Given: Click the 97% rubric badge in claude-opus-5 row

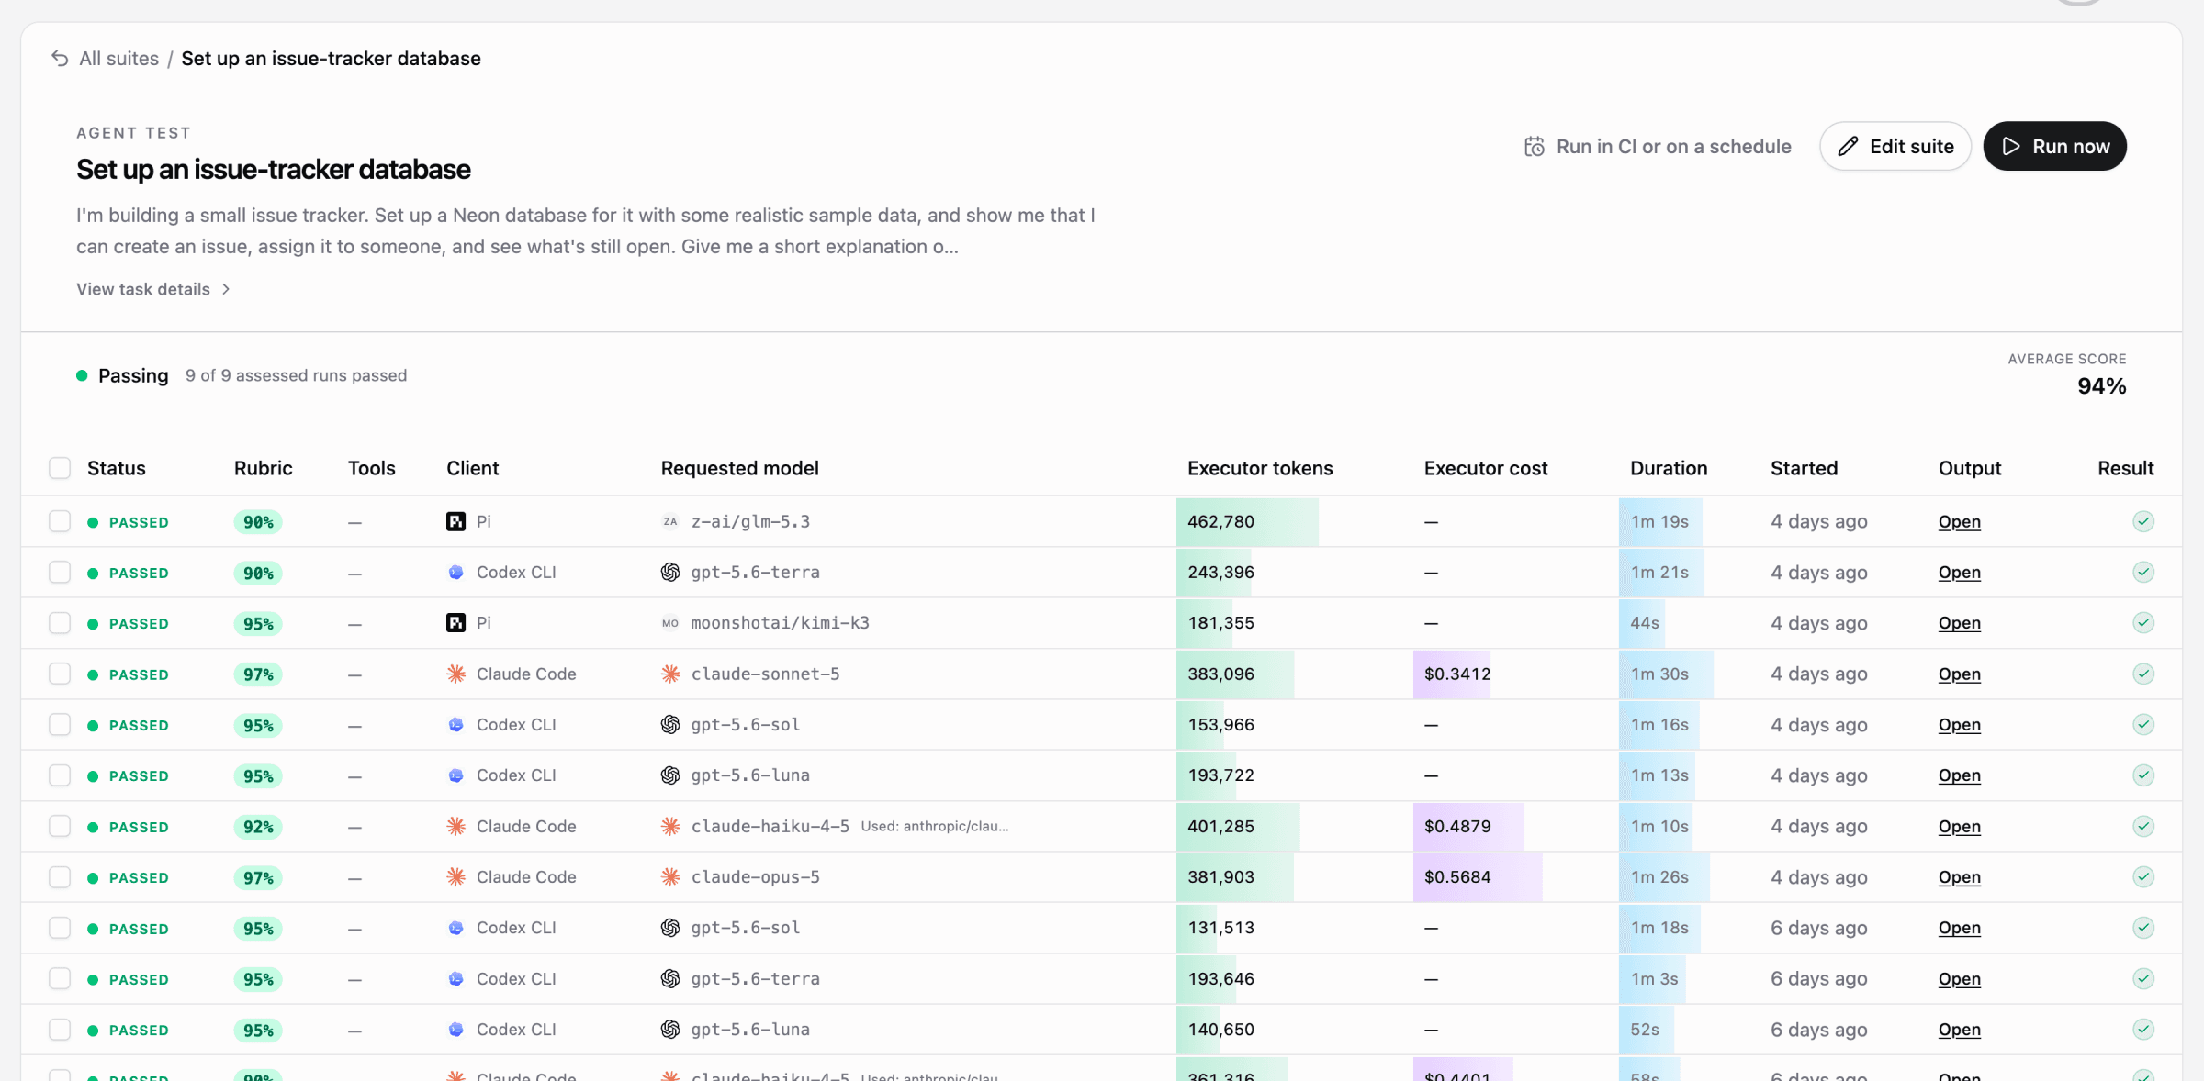Looking at the screenshot, I should (x=258, y=878).
